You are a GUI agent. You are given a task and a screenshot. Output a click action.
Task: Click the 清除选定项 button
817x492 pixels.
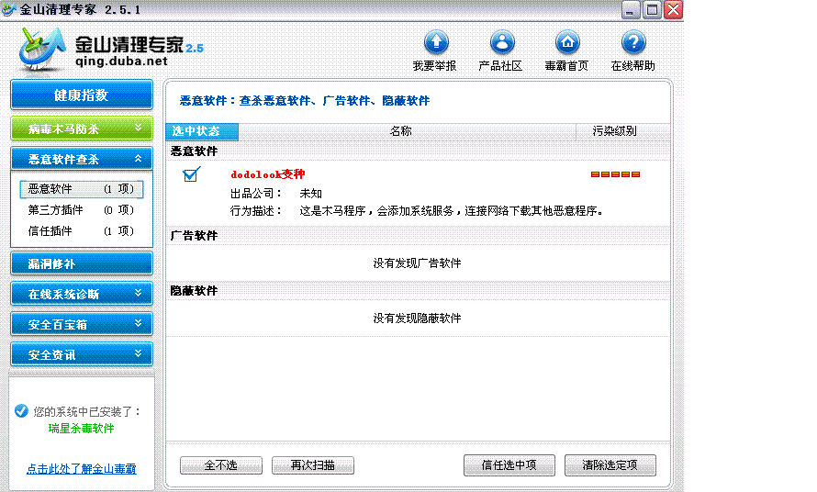pyautogui.click(x=610, y=464)
